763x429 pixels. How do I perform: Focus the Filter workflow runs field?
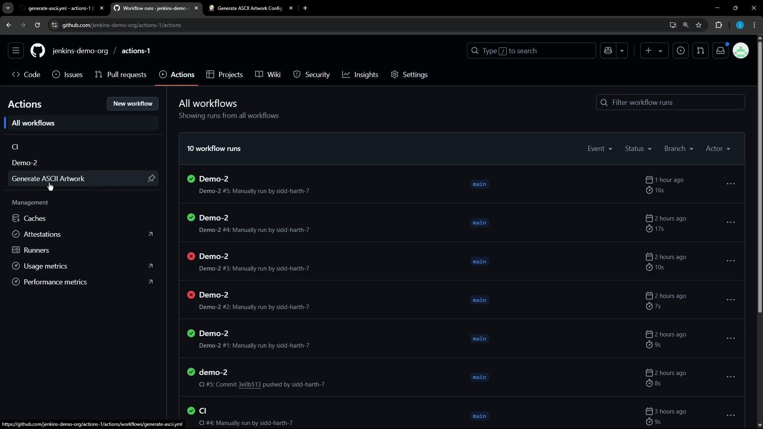670,102
